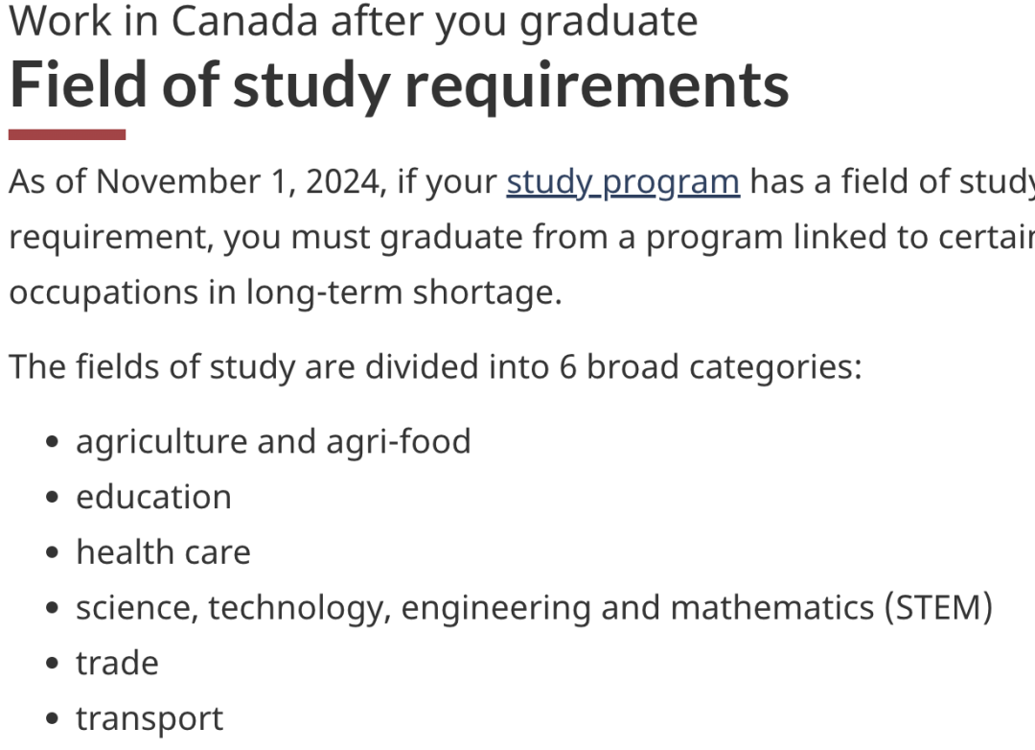Click the bullet point before "transport"
The width and height of the screenshot is (1035, 750).
point(53,719)
